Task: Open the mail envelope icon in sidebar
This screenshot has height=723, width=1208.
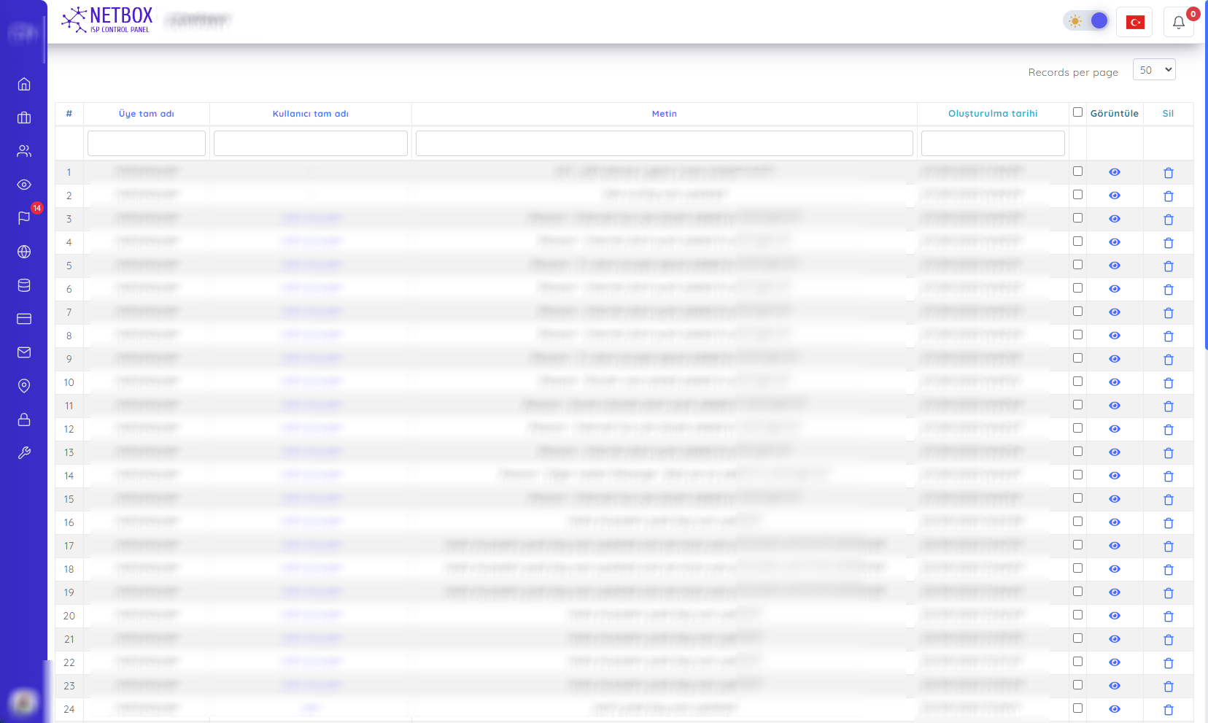Action: pyautogui.click(x=24, y=352)
